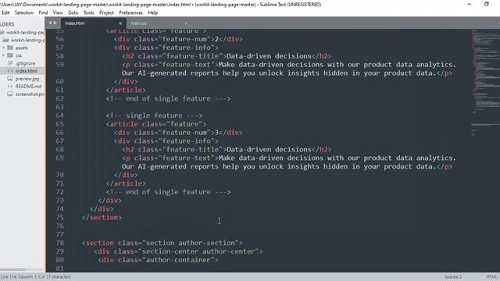Click the screenshot.png image file icon
The image size is (500, 281).
tap(10, 94)
